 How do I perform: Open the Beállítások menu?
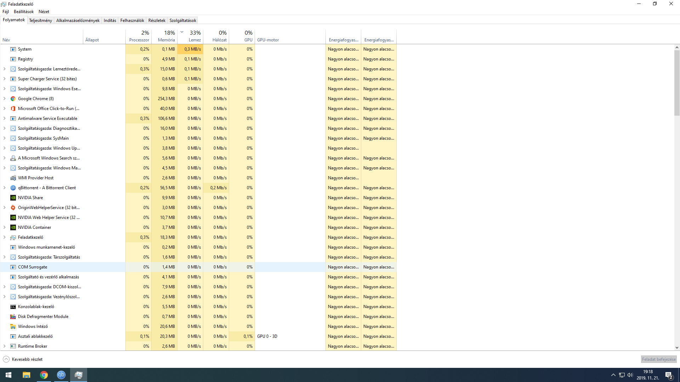(24, 12)
